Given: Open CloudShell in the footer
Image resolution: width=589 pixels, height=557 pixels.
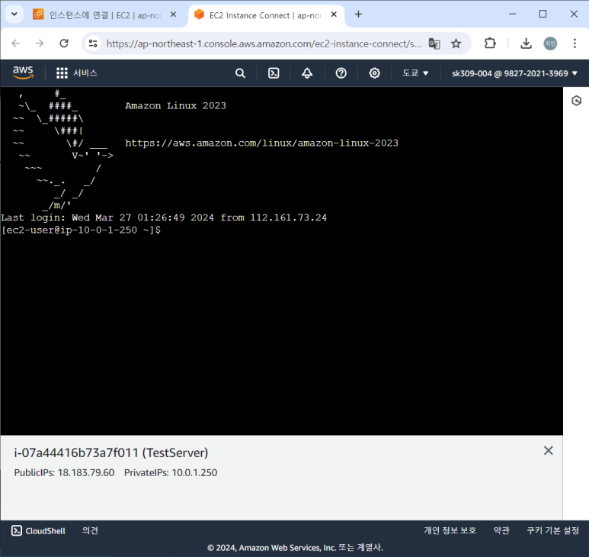Looking at the screenshot, I should 38,530.
